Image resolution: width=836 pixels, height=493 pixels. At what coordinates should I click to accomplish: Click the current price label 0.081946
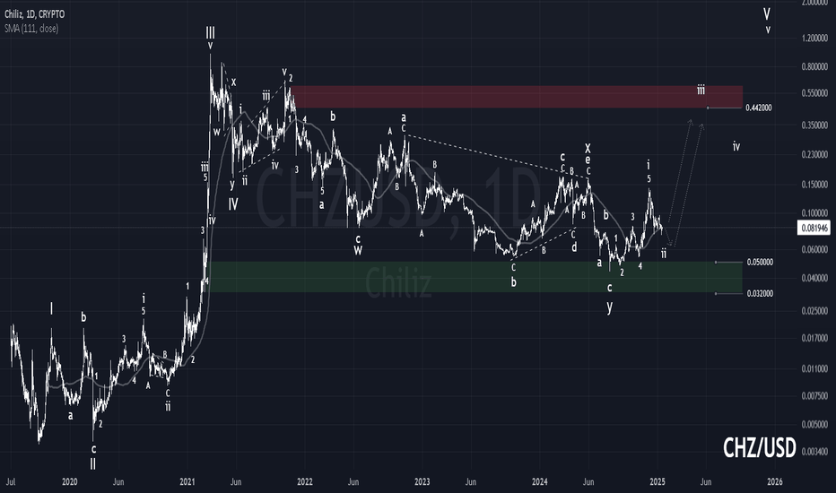814,228
